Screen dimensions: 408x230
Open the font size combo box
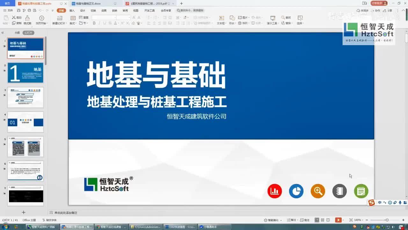tap(124, 18)
